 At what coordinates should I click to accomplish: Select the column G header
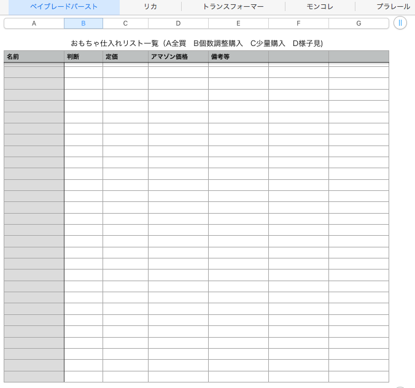click(x=359, y=23)
